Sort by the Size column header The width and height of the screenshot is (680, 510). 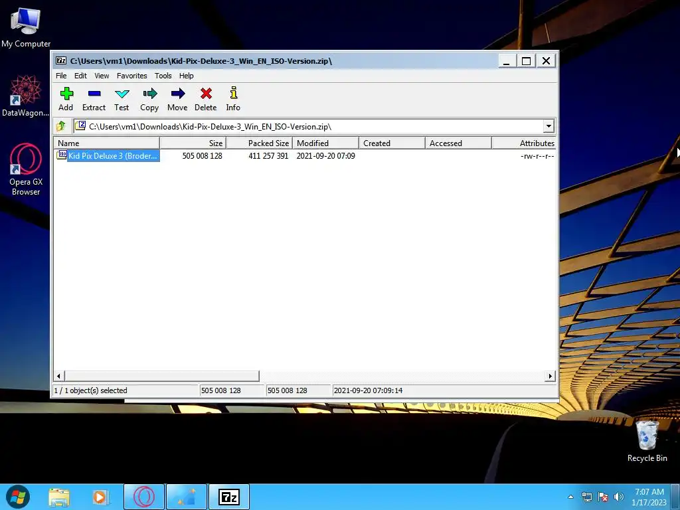pos(193,143)
